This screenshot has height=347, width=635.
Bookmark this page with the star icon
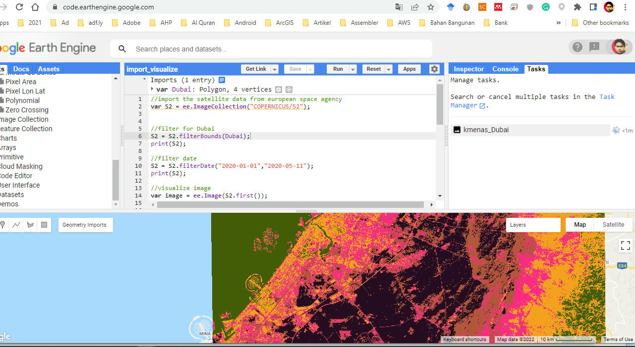click(431, 7)
